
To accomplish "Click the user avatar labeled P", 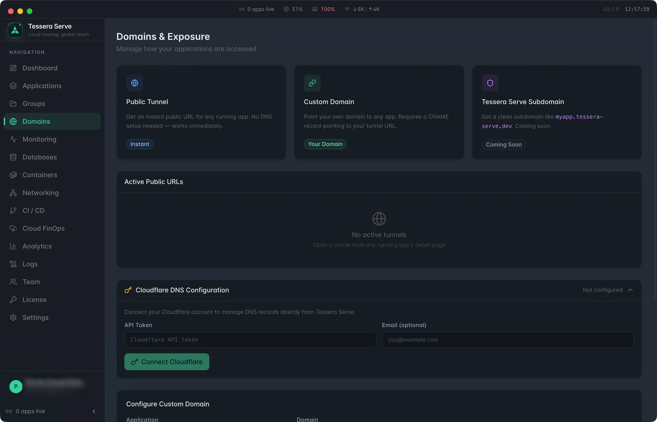I will coord(16,386).
